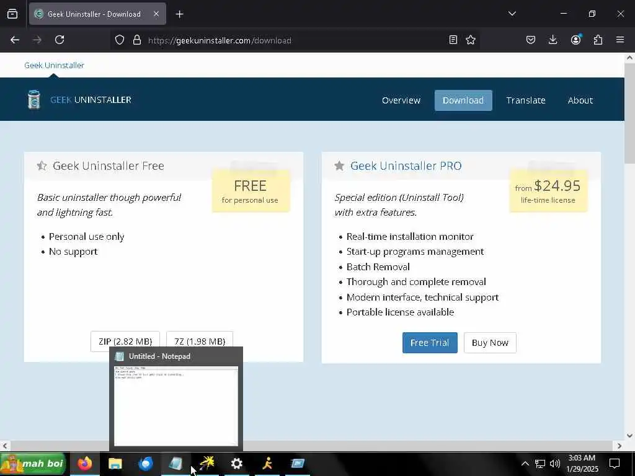Open the Translate nav item
This screenshot has height=476, width=635.
pyautogui.click(x=526, y=100)
